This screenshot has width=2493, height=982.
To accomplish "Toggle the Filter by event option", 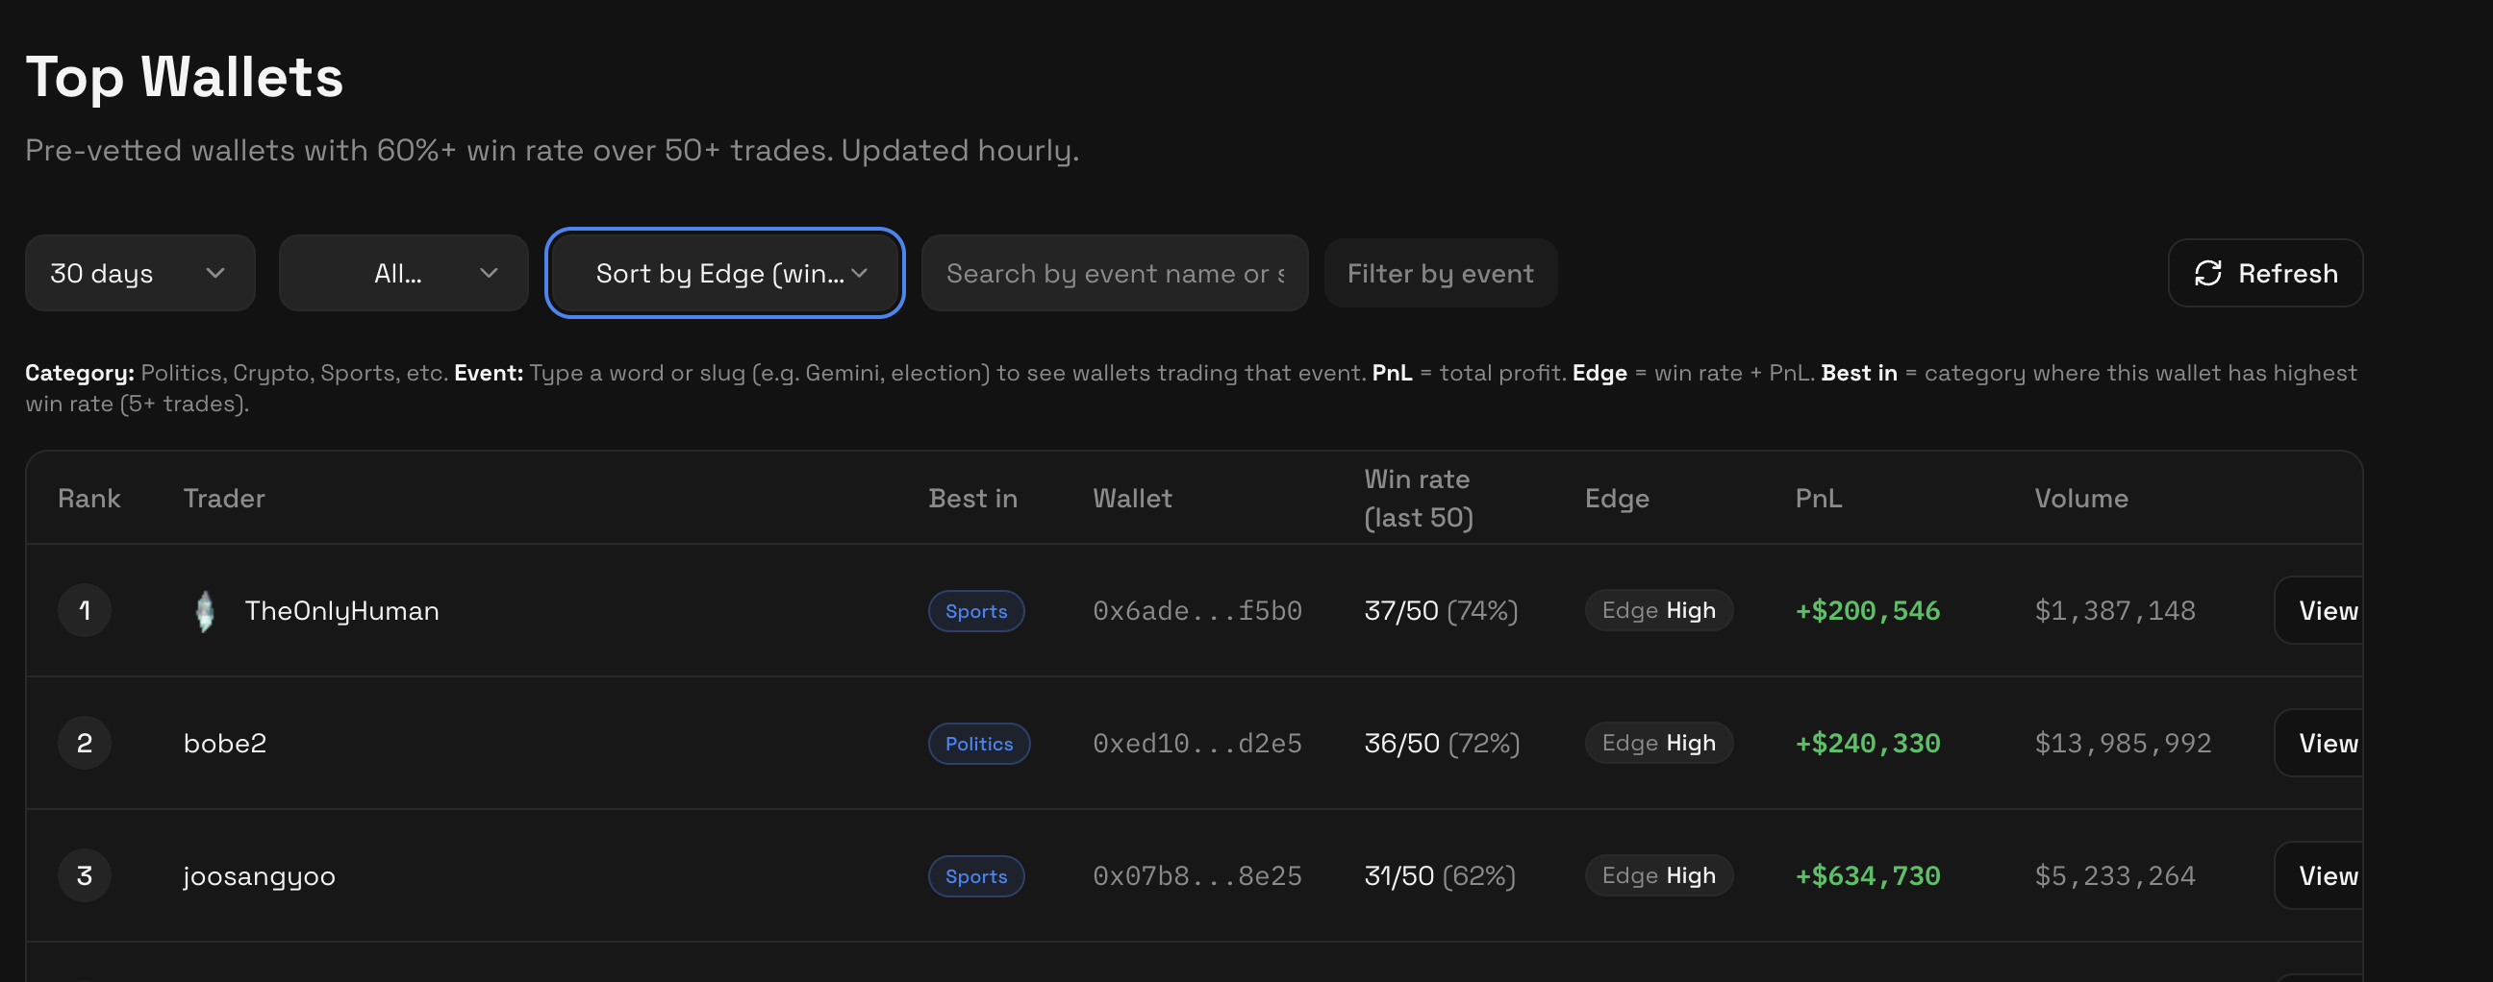I will pyautogui.click(x=1440, y=273).
